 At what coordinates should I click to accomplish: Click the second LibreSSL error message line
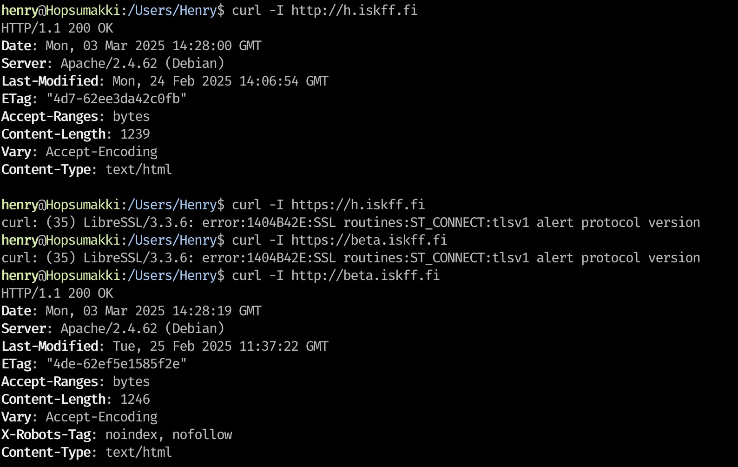point(350,258)
